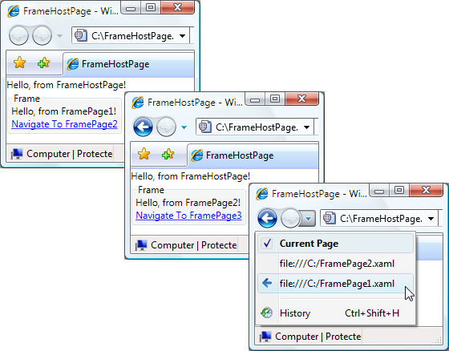Close the front FrameHostPage window
This screenshot has height=351, width=449.
tap(426, 190)
